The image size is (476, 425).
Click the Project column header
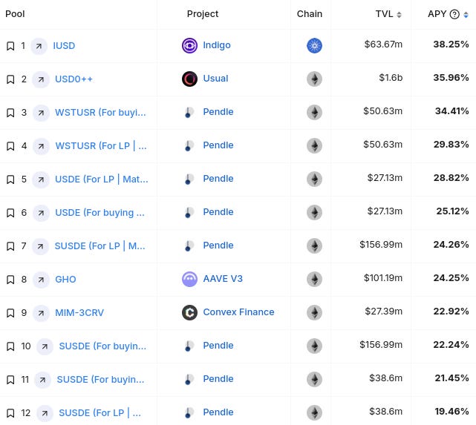coord(203,14)
